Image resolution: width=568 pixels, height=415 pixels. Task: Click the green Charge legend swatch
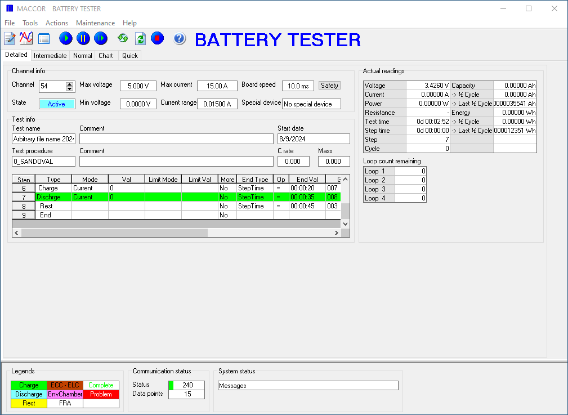(x=29, y=385)
